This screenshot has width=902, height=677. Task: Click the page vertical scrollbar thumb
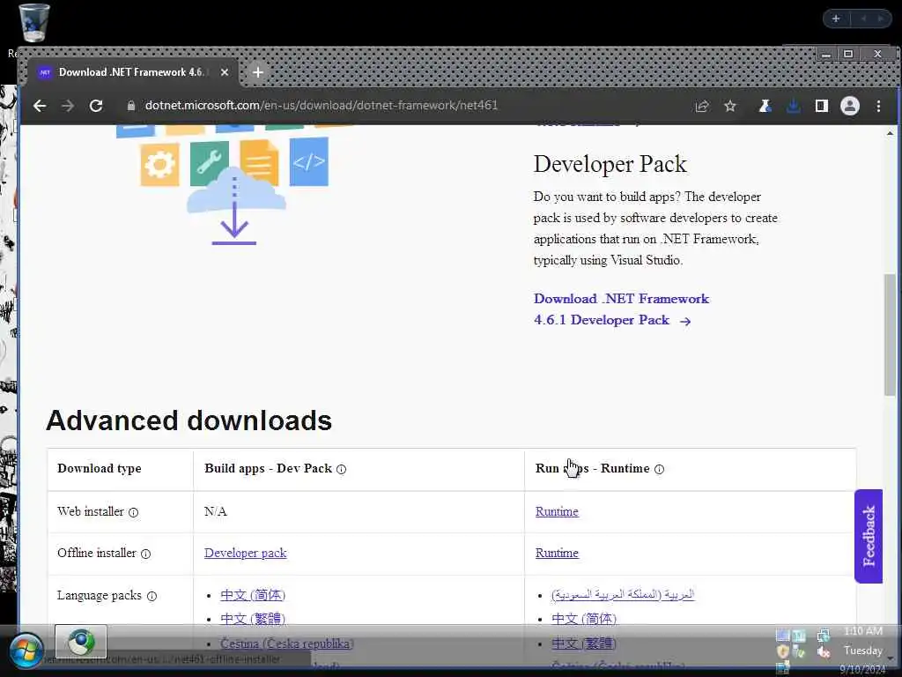(890, 335)
